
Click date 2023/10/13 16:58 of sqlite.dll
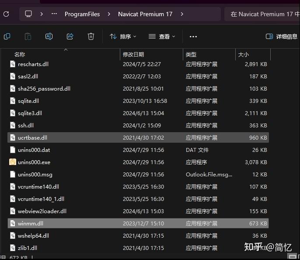[x=145, y=101]
